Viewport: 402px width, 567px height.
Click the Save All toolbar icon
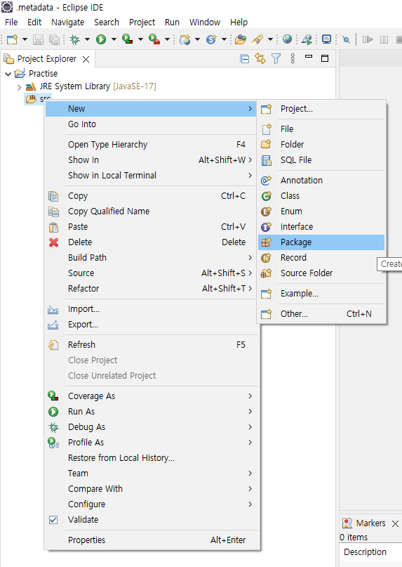[54, 39]
